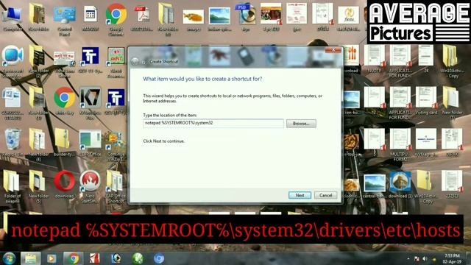Click the green globe taskbar icon
Viewport: 471px width, 265px height.
[138, 258]
